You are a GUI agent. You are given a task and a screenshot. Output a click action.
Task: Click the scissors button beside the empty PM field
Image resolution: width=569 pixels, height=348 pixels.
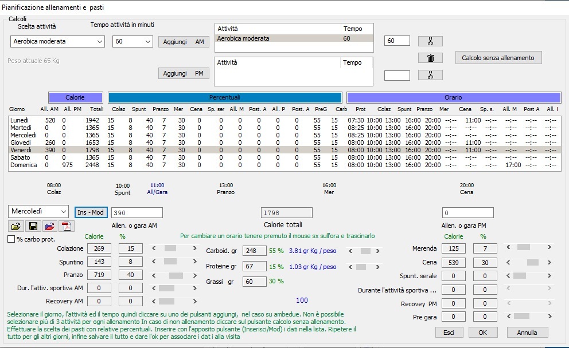(430, 75)
